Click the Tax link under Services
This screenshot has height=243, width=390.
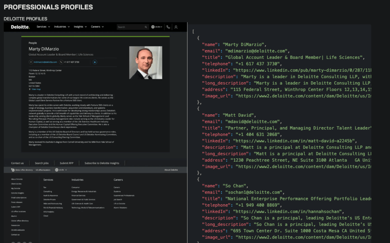45,188
